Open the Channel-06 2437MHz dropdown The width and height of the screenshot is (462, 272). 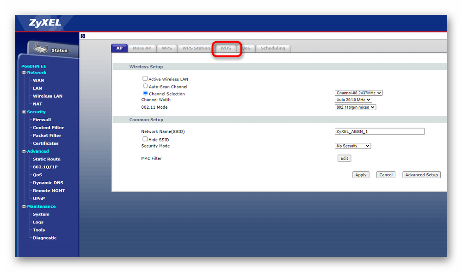click(358, 93)
